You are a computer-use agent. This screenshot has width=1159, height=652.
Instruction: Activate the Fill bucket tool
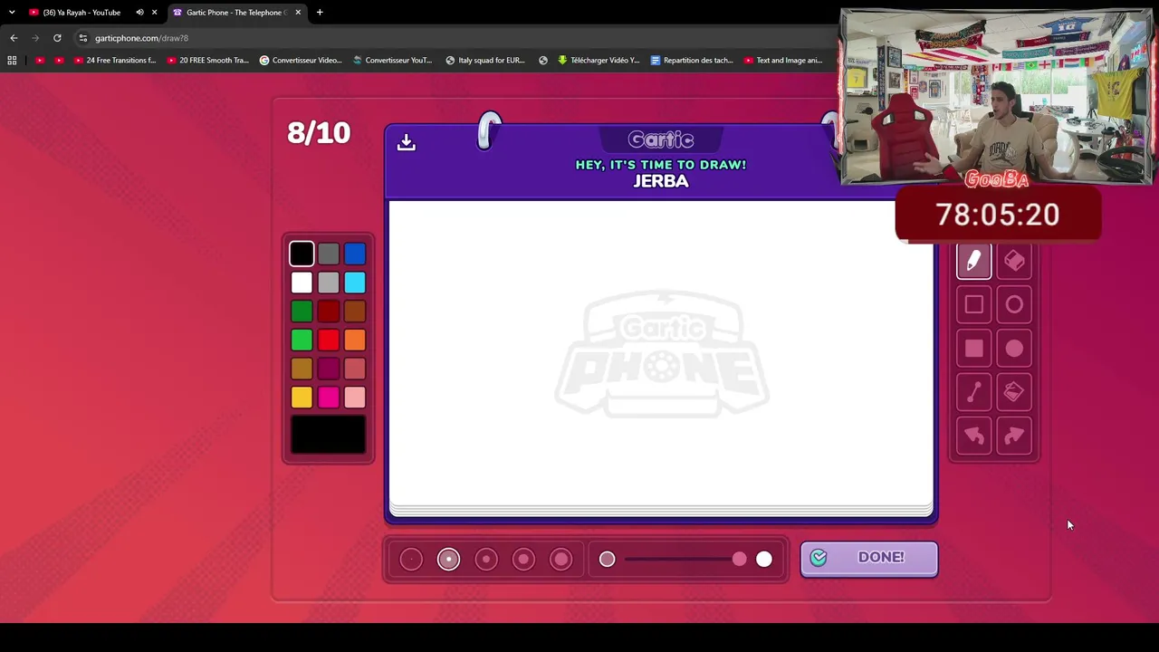[1014, 392]
